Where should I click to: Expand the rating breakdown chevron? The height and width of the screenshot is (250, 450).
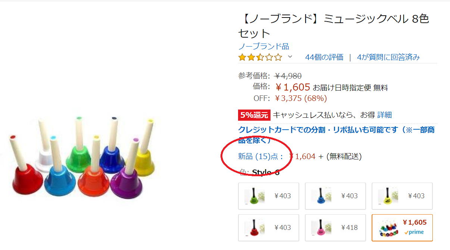coord(290,57)
